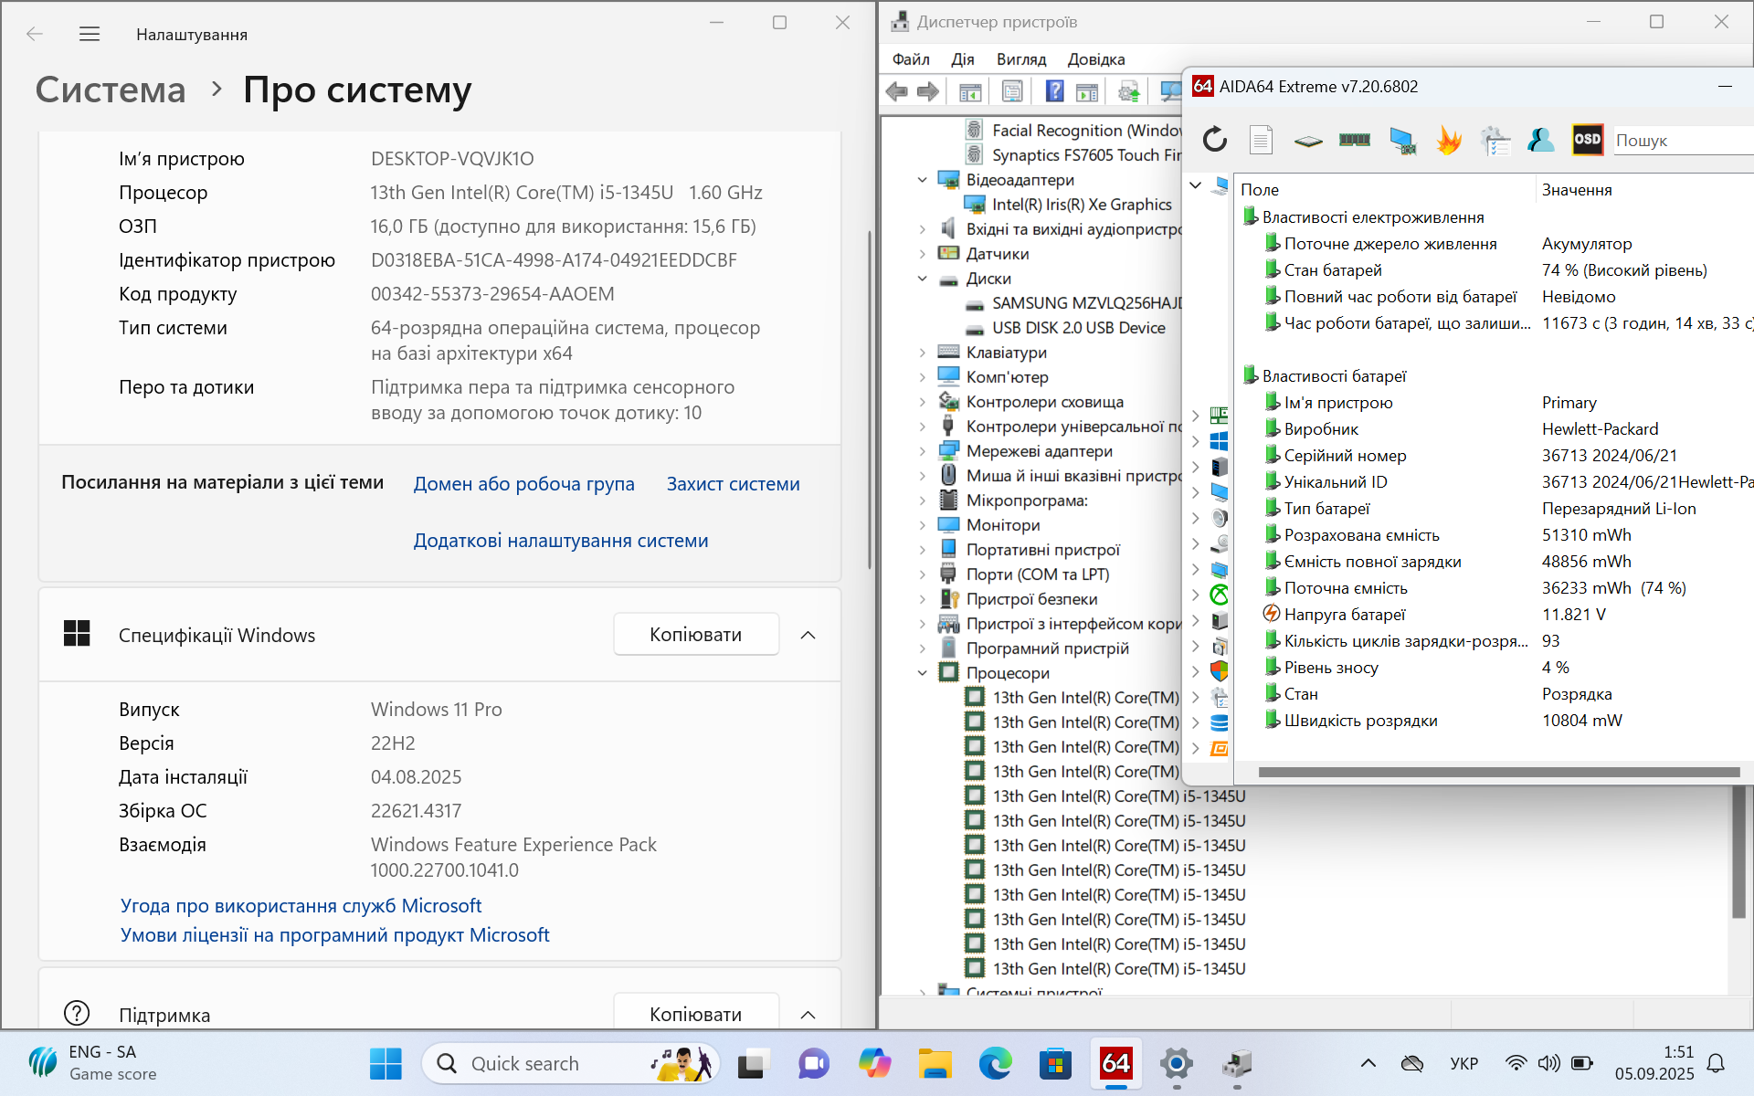Screen dimensions: 1754x1096
Task: Click AIDA64 horizontal scrollbar
Action: (1498, 772)
